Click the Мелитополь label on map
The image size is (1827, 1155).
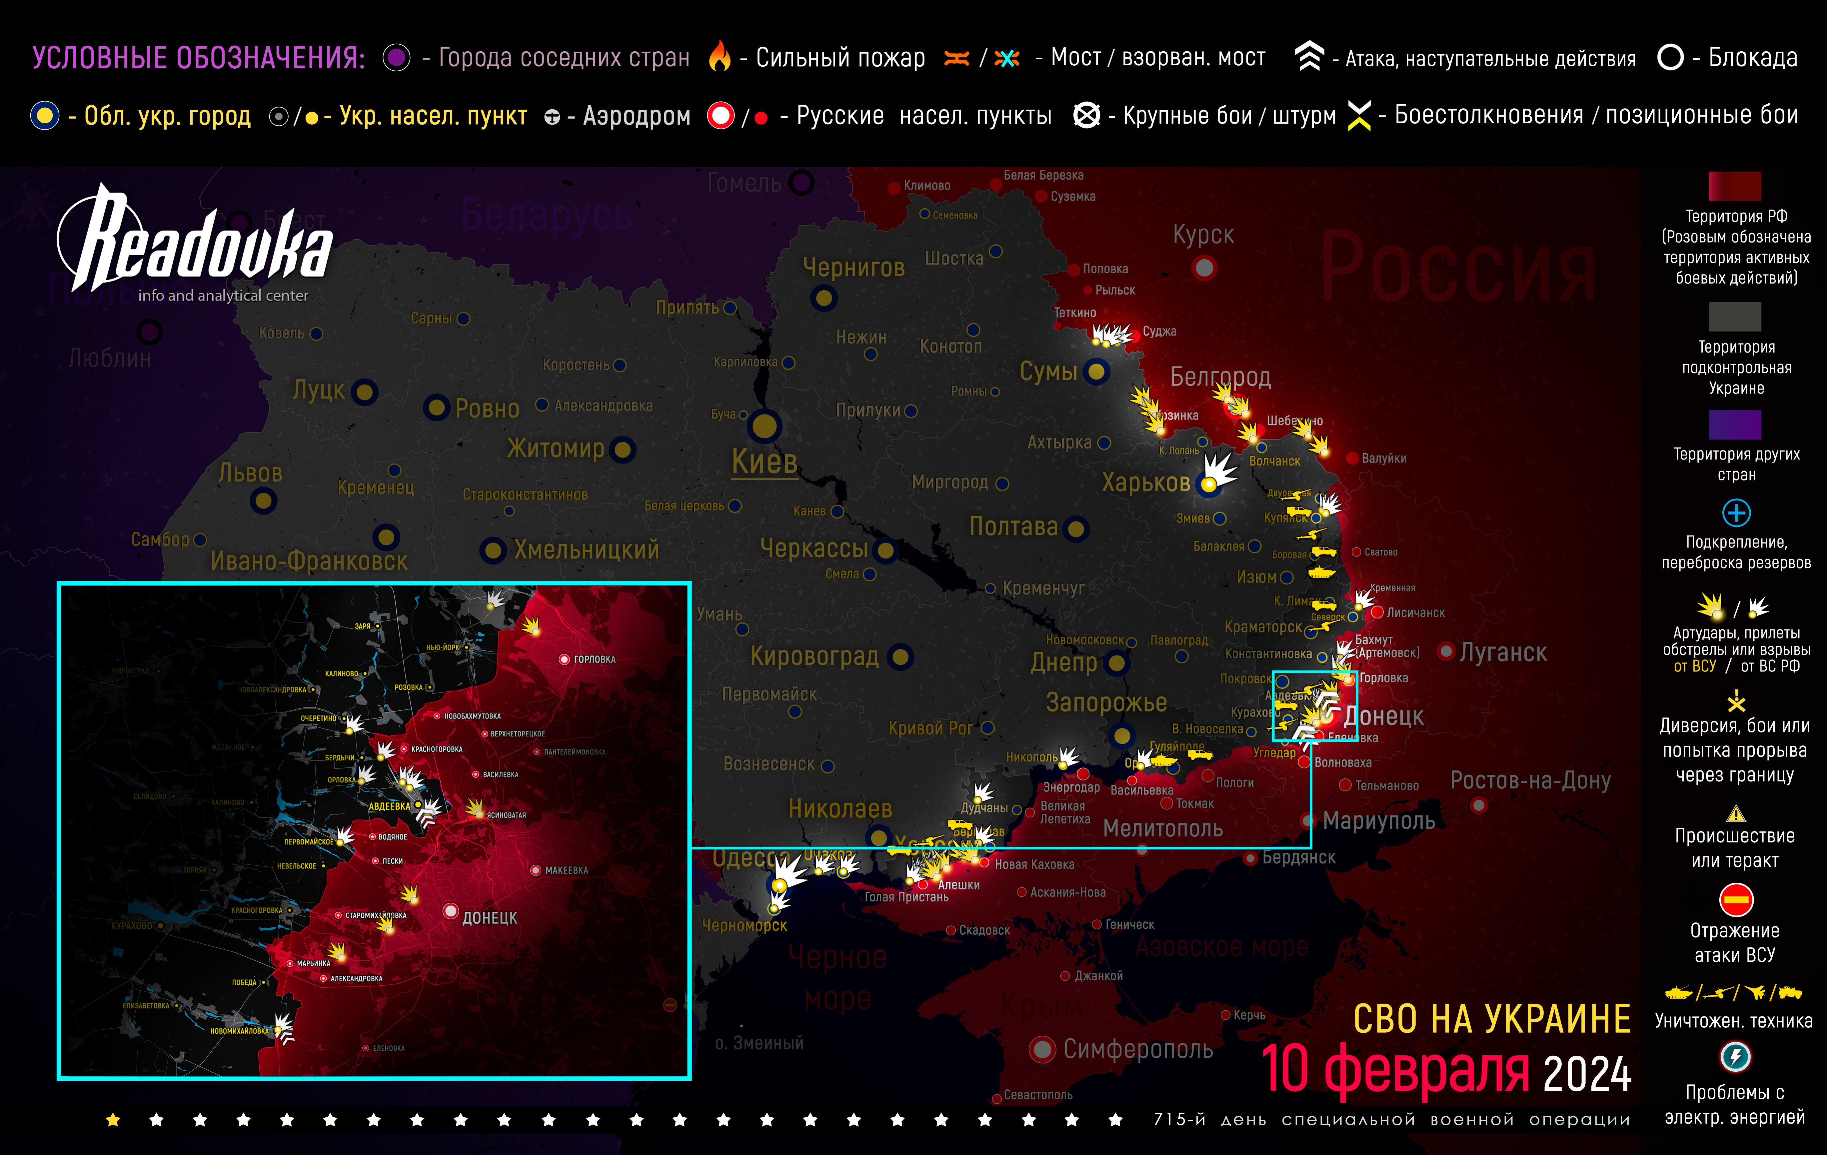coord(1162,828)
